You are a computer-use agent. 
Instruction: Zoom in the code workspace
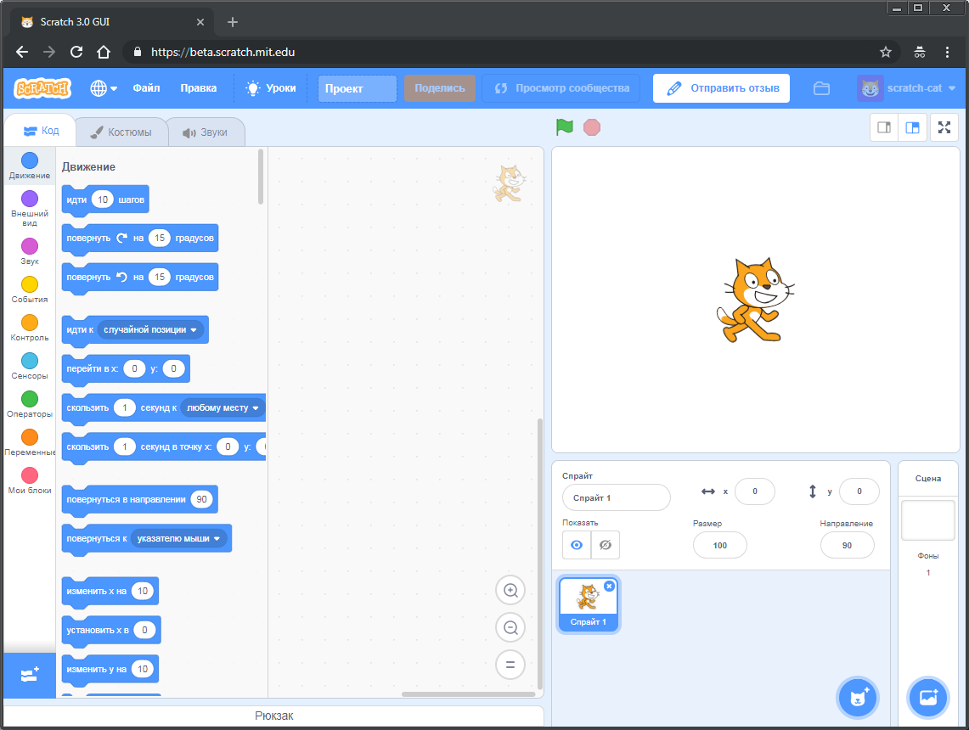point(510,591)
